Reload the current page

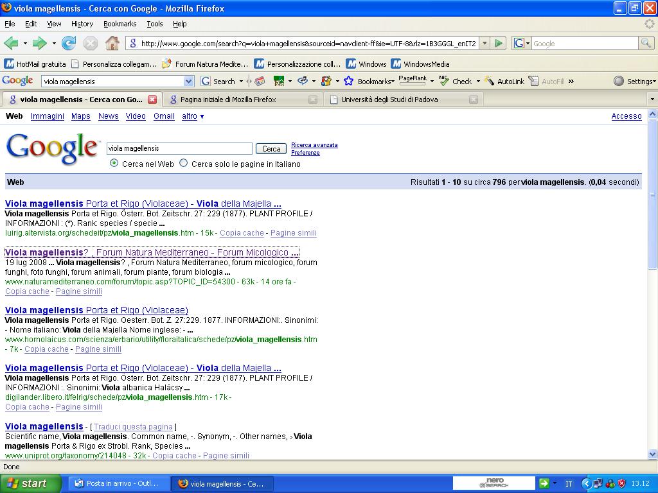click(x=68, y=43)
